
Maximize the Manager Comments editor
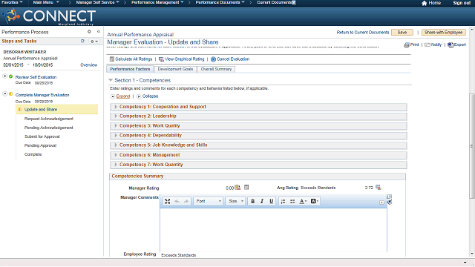point(167,201)
